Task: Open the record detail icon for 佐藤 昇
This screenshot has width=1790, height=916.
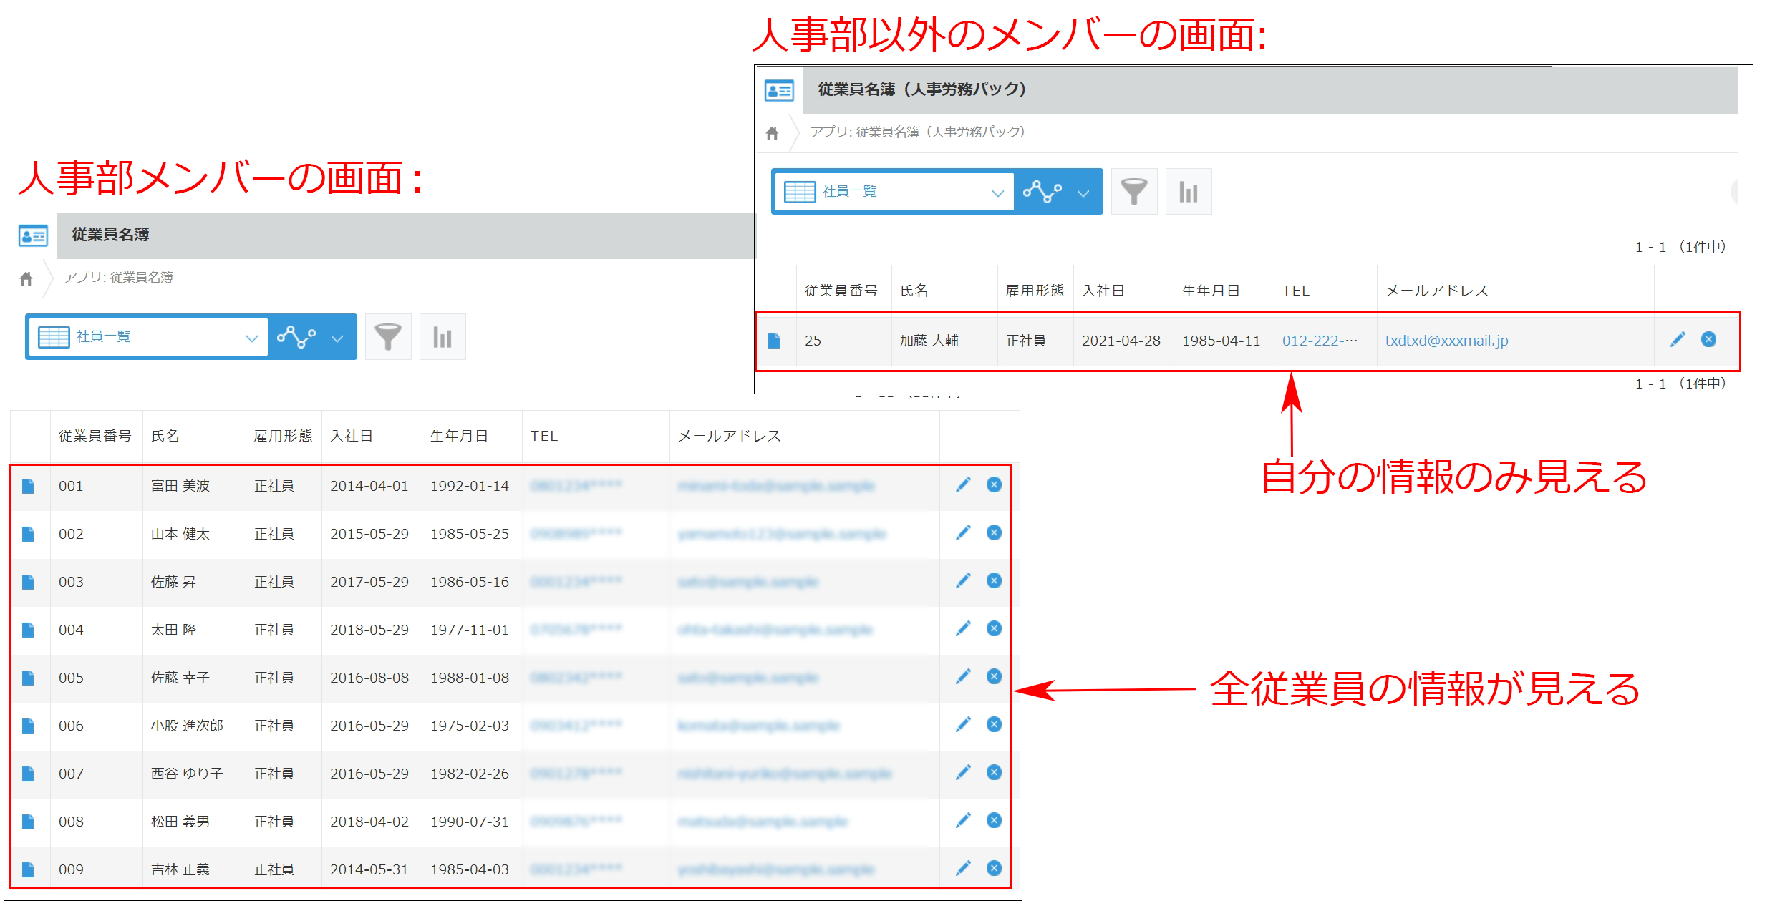Action: pyautogui.click(x=29, y=581)
